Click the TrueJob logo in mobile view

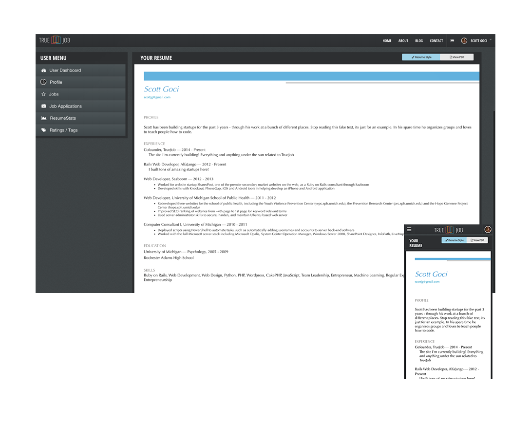[x=448, y=230]
